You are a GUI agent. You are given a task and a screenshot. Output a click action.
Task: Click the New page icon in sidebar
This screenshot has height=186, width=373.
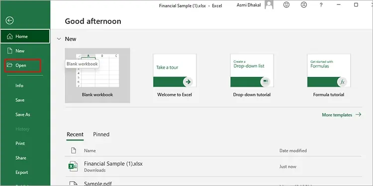[x=10, y=51]
